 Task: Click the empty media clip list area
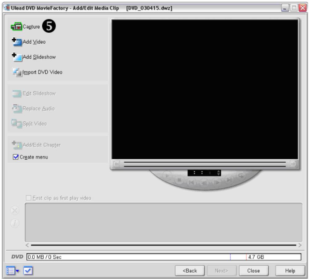click(x=163, y=222)
